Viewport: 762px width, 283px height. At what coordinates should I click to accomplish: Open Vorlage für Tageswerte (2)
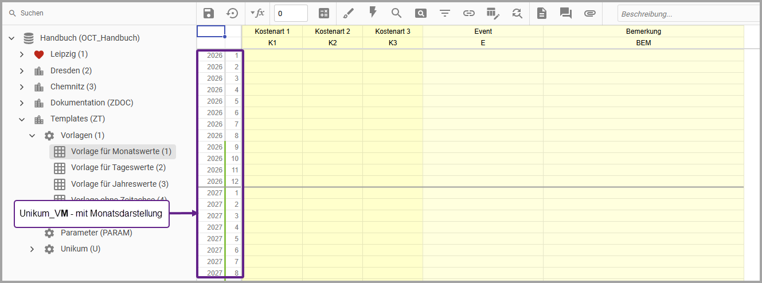119,168
